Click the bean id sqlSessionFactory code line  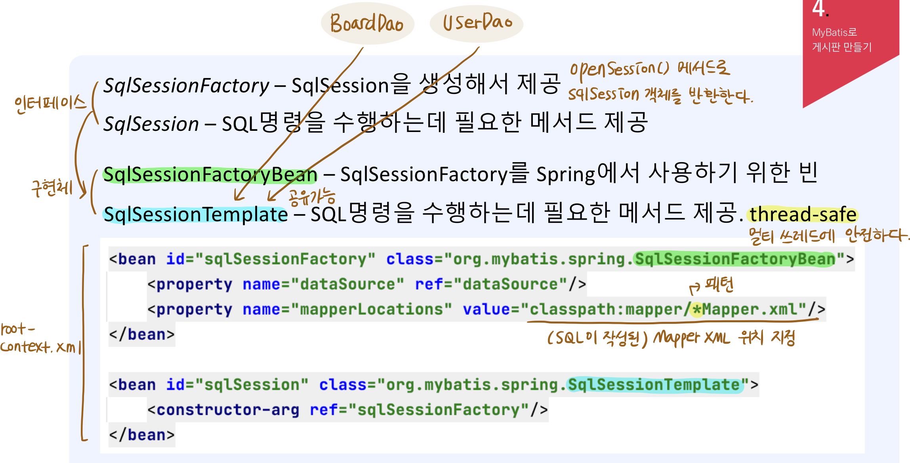tap(481, 259)
